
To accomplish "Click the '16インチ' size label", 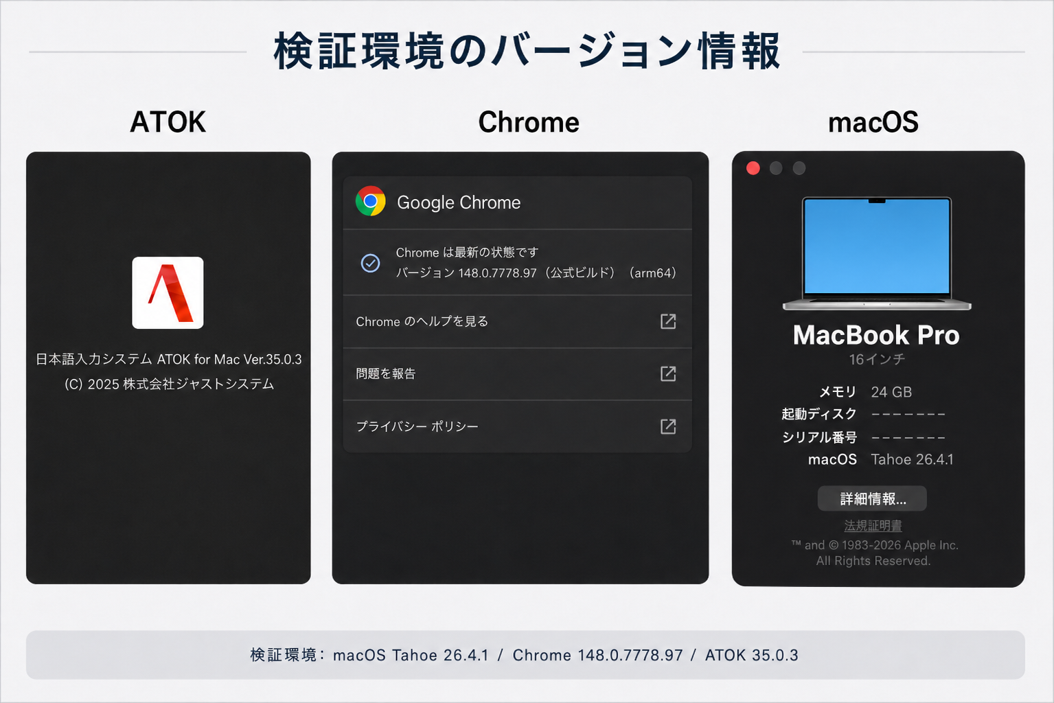I will pyautogui.click(x=877, y=359).
